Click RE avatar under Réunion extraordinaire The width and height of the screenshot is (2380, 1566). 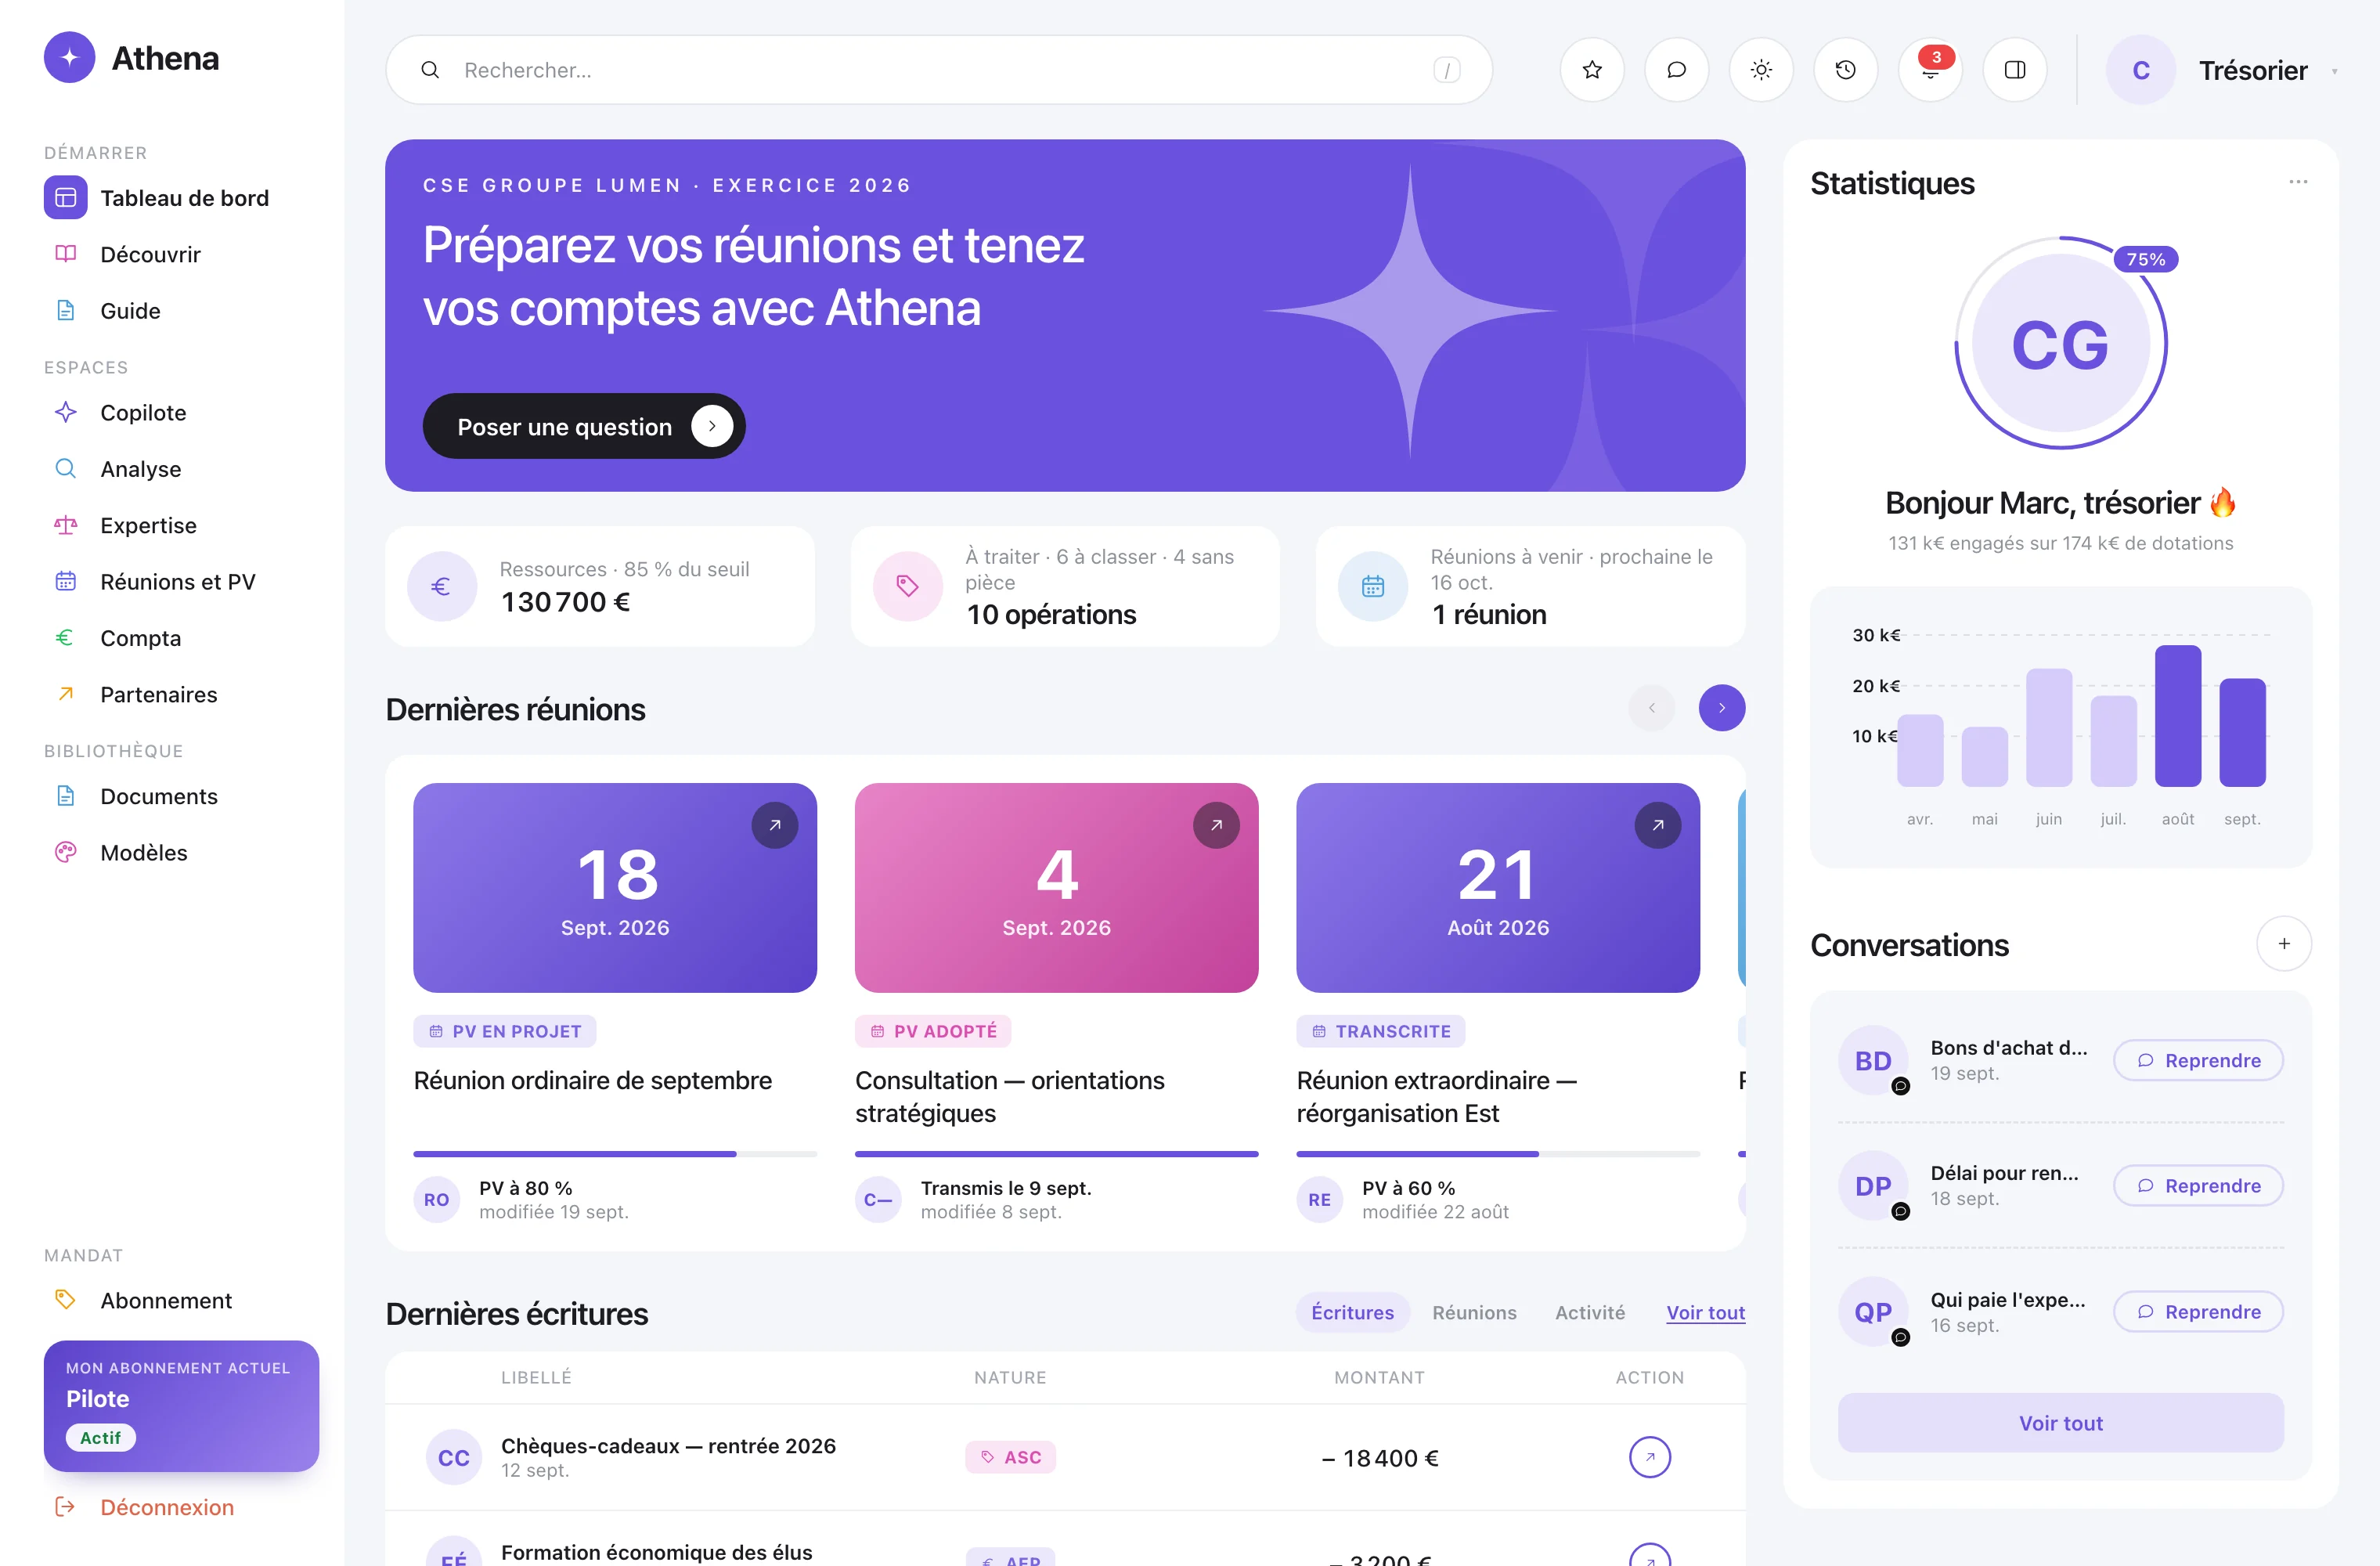(1320, 1199)
